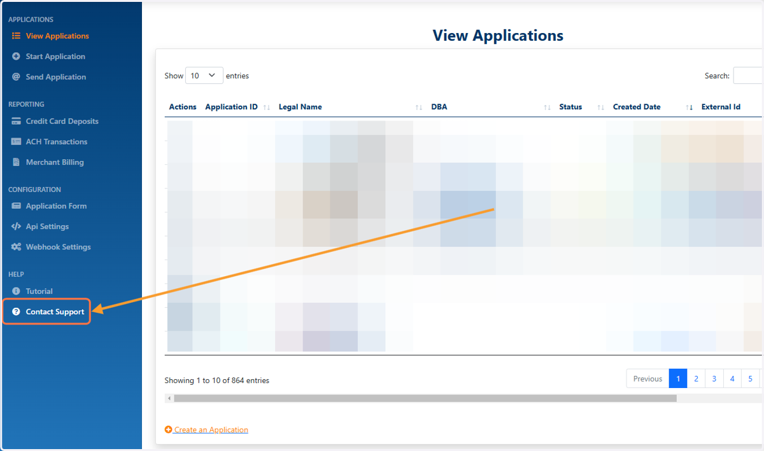Screen dimensions: 764x451
Task: Click the Status header text
Action: pyautogui.click(x=570, y=108)
